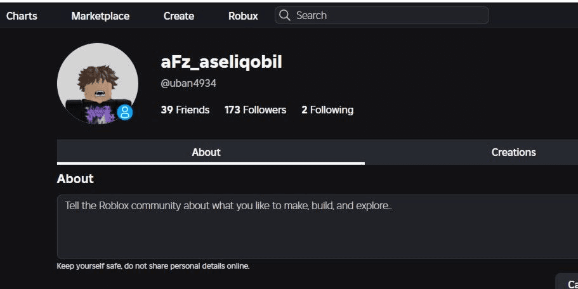The width and height of the screenshot is (578, 289).
Task: Switch to the Creations tab
Action: point(513,151)
